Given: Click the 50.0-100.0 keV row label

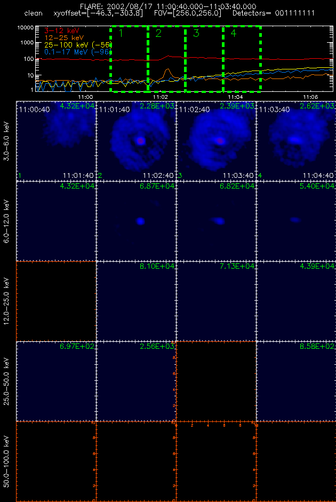Looking at the screenshot, I should 7,461.
